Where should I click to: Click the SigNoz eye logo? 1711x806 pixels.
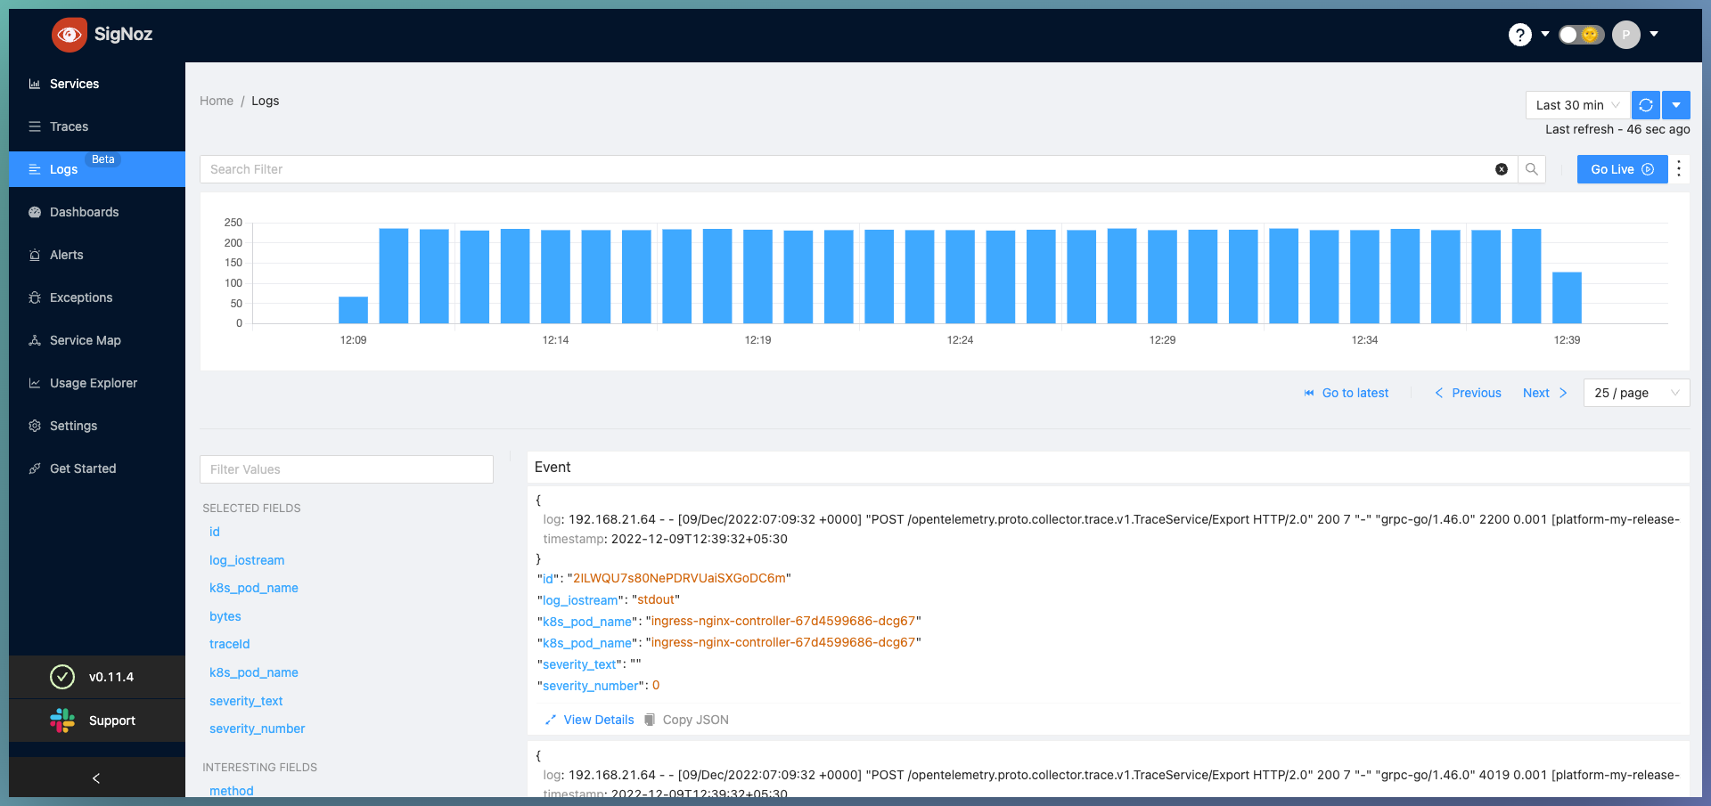pyautogui.click(x=70, y=35)
